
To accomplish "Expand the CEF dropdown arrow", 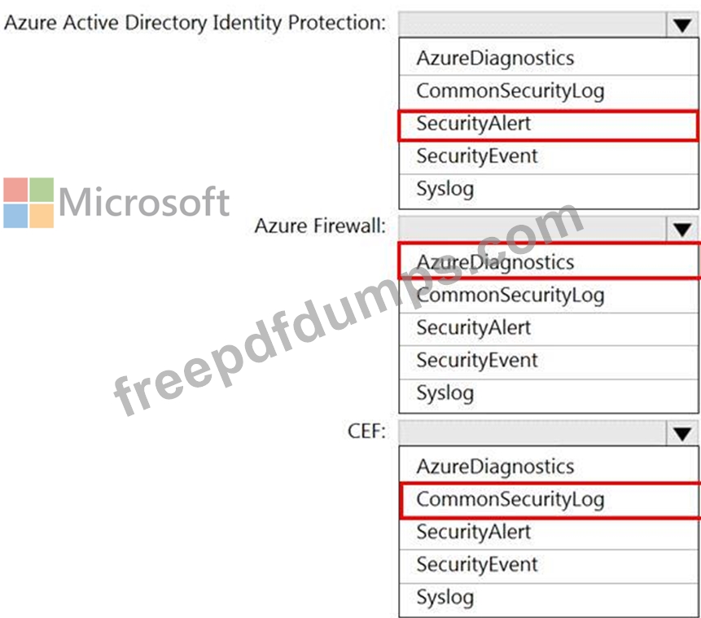I will coord(682,433).
